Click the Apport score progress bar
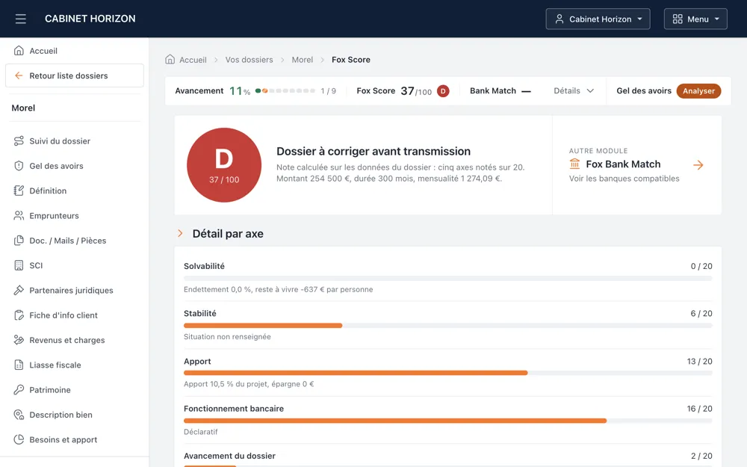Image resolution: width=747 pixels, height=467 pixels. (x=447, y=373)
